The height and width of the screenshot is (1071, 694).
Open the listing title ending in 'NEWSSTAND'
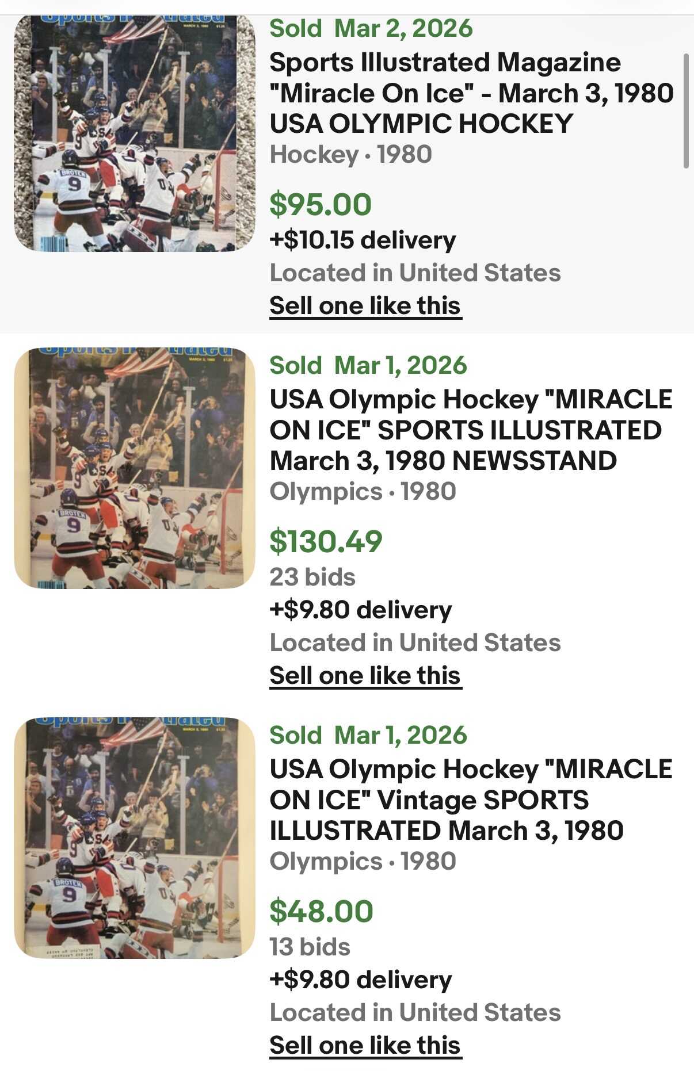coord(471,430)
